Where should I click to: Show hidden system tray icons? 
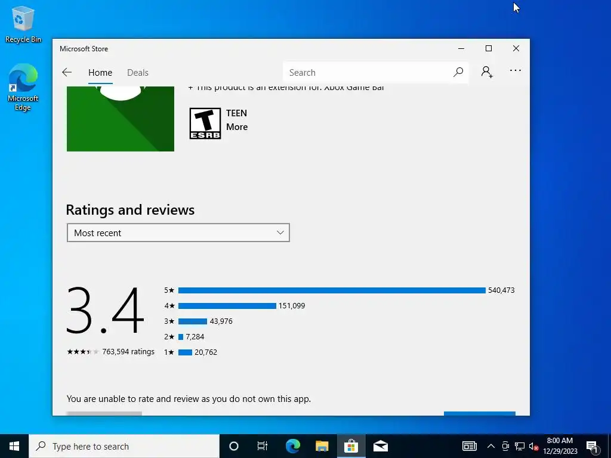[491, 446]
